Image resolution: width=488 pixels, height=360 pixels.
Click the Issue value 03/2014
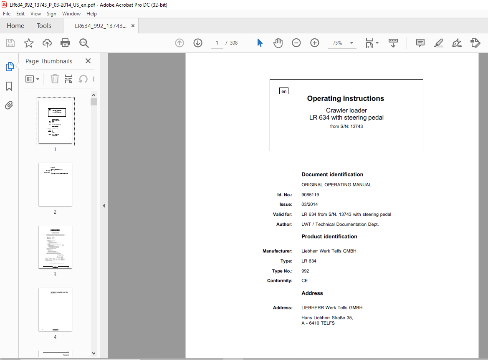(x=310, y=205)
